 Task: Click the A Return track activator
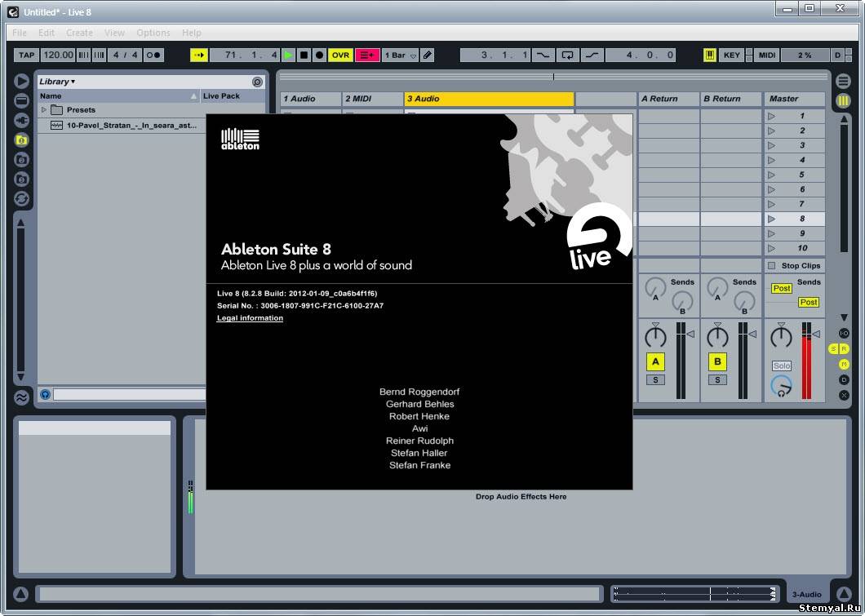655,361
